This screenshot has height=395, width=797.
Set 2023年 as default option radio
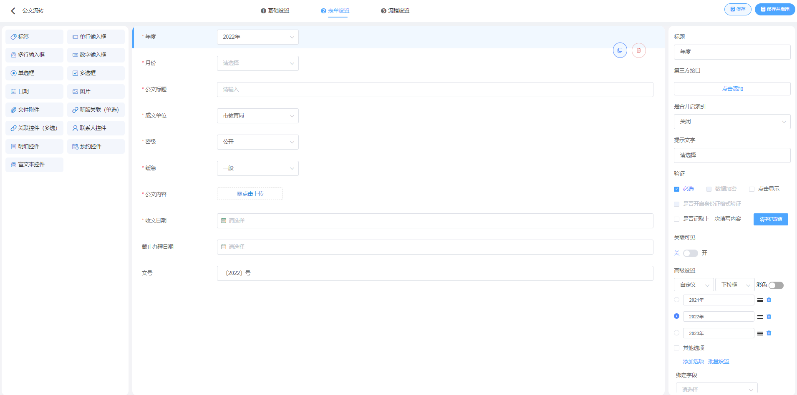676,333
